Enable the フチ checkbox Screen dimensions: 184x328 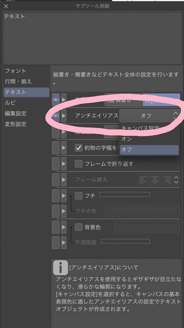click(79, 196)
